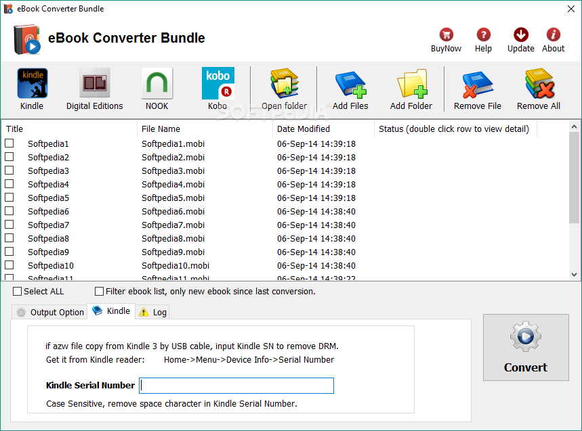Check the Softpedia4 row checkbox

(9, 184)
